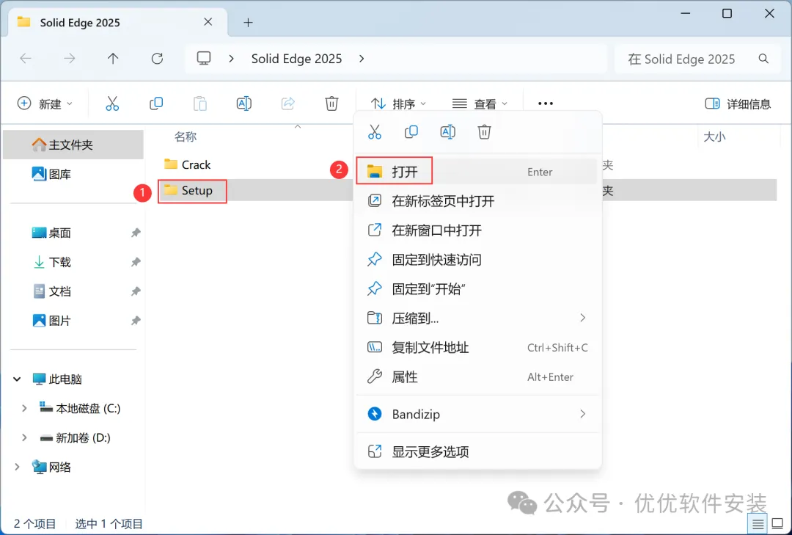Expand the Bandizip submenu
This screenshot has width=792, height=535.
(x=583, y=414)
